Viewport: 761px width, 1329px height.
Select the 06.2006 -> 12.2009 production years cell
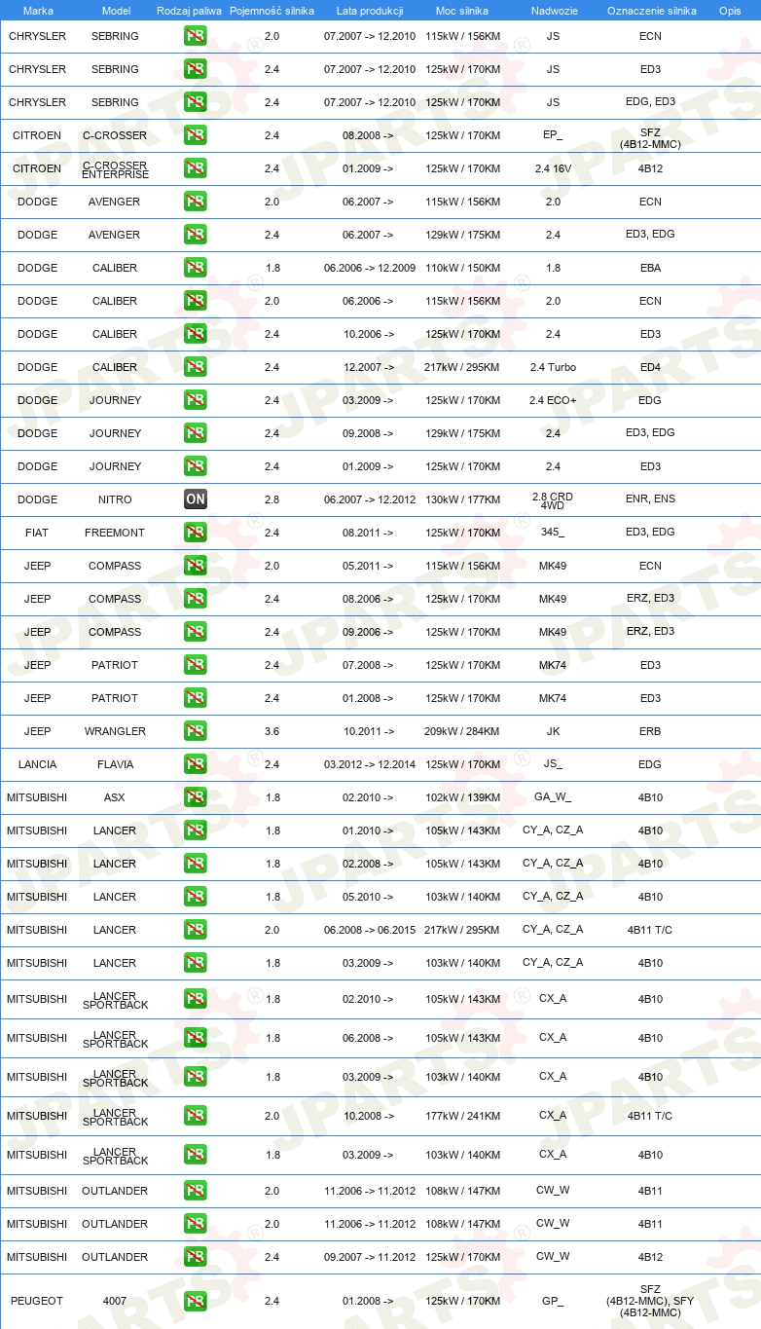(x=370, y=268)
